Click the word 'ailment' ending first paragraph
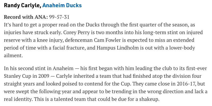This screenshot has width=212, height=106. 13,56
